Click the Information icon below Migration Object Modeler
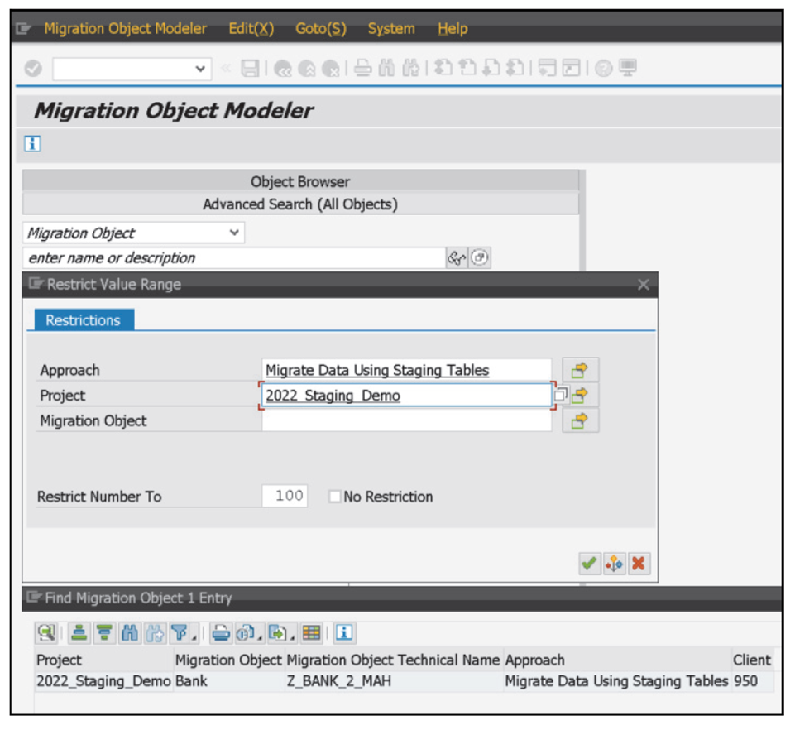This screenshot has height=730, width=795. click(31, 143)
